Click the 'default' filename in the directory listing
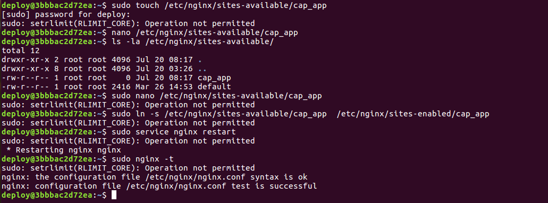548x203 pixels. 214,87
